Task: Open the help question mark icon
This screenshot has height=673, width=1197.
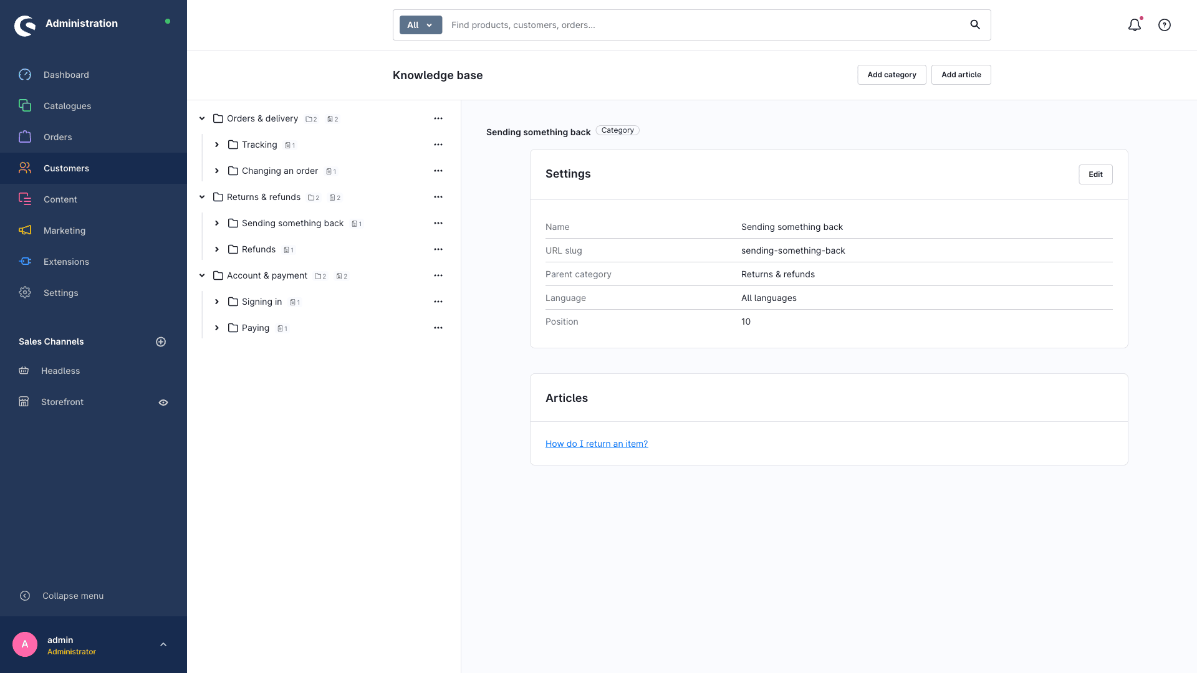Action: click(x=1165, y=25)
